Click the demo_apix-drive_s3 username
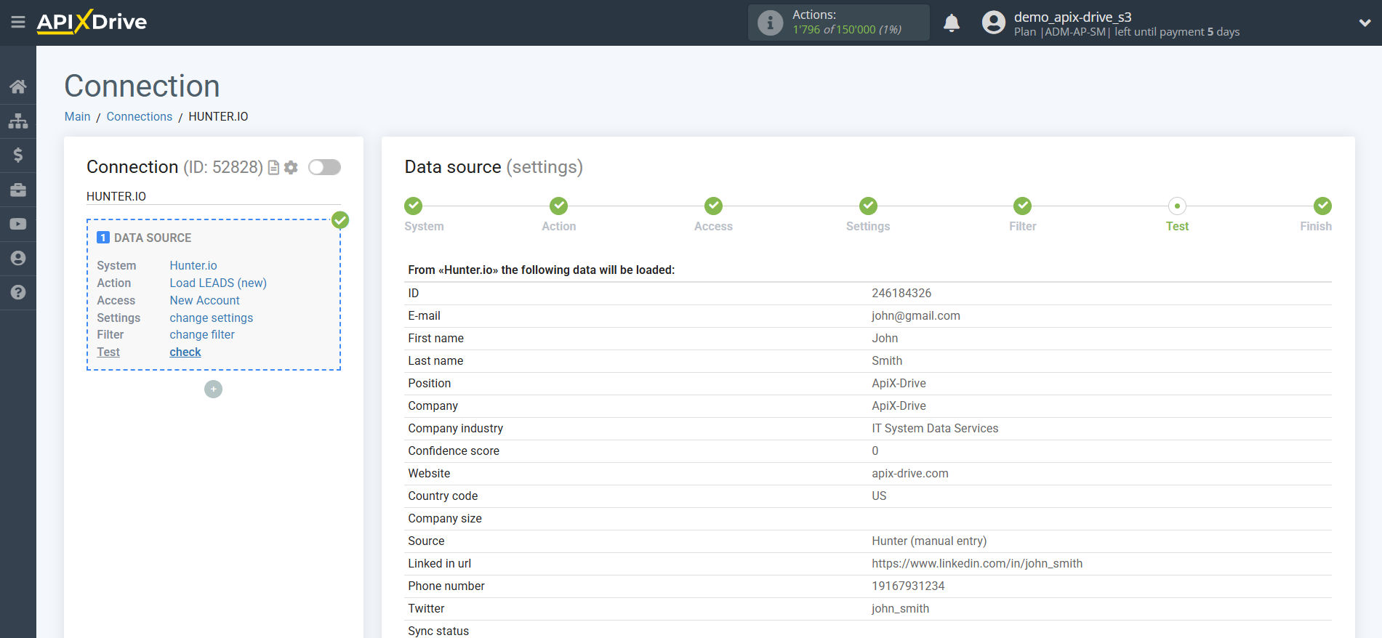Viewport: 1382px width, 638px height. pyautogui.click(x=1072, y=17)
